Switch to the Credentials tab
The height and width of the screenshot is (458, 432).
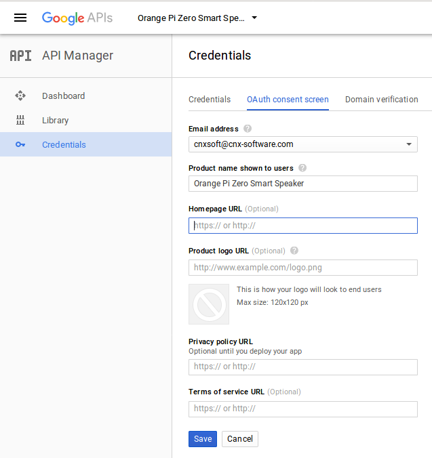click(x=210, y=100)
